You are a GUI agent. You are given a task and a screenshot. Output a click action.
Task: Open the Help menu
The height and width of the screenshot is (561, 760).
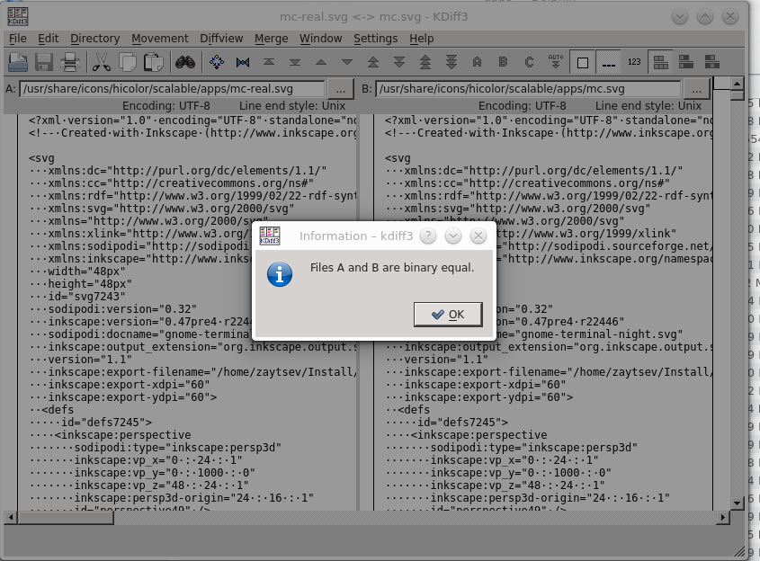coord(422,39)
